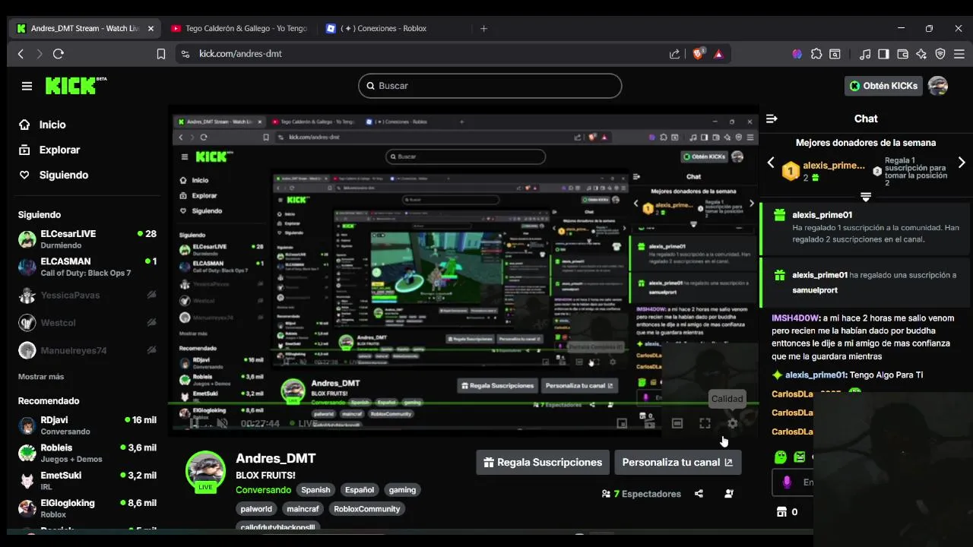973x547 pixels.
Task: Show previous top donor
Action: 770,163
